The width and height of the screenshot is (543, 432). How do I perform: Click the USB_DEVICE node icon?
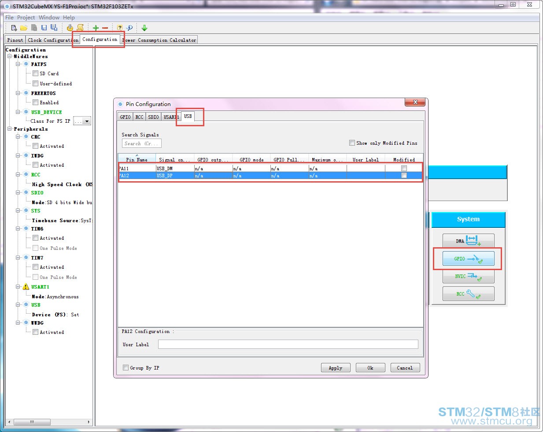[x=26, y=112]
